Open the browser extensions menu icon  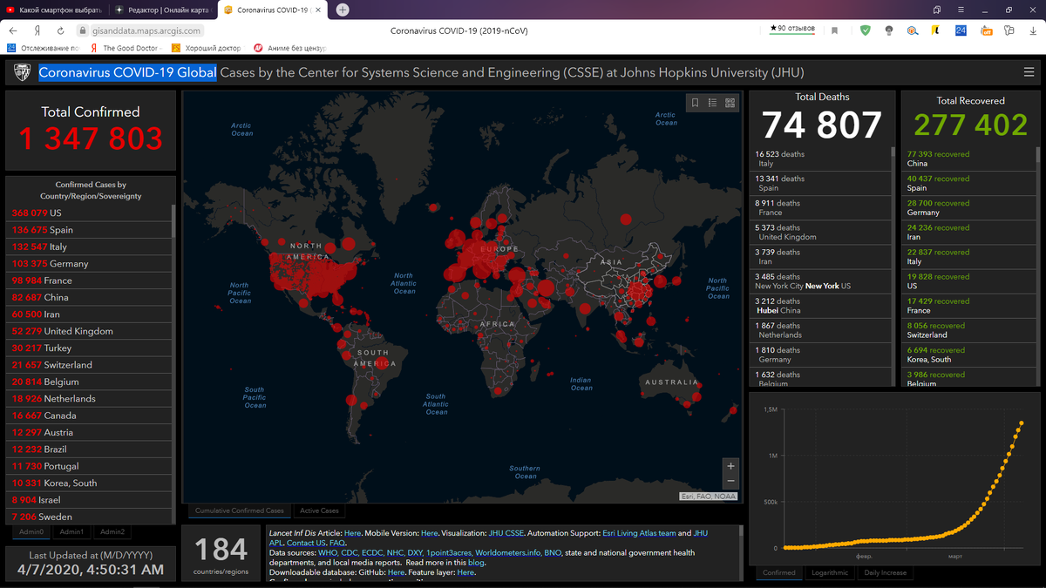pos(1009,30)
